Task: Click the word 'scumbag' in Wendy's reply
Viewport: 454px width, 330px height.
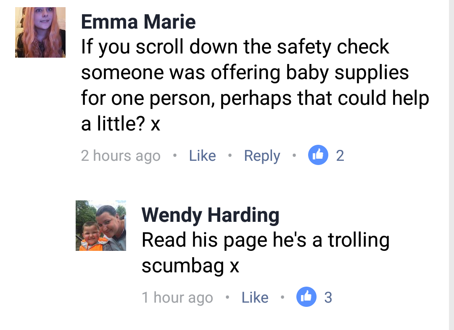Action: click(182, 266)
